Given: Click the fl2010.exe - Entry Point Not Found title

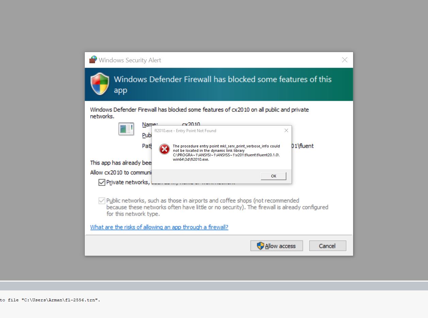Looking at the screenshot, I should [185, 131].
